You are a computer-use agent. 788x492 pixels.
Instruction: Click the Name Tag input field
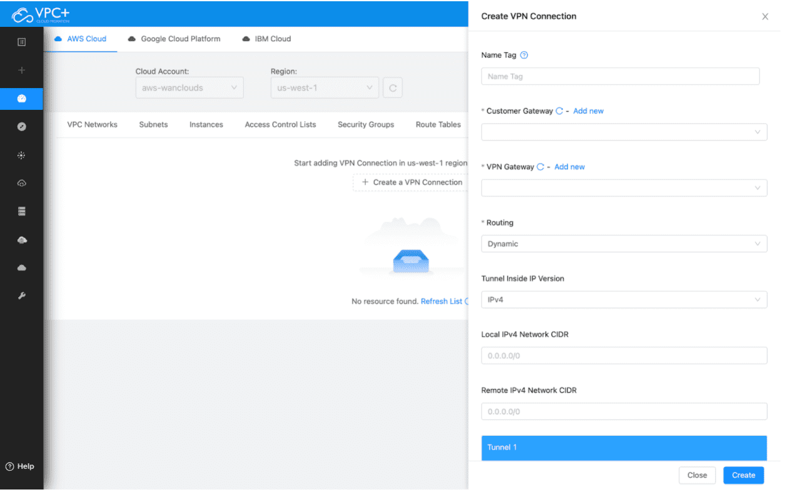pyautogui.click(x=620, y=76)
